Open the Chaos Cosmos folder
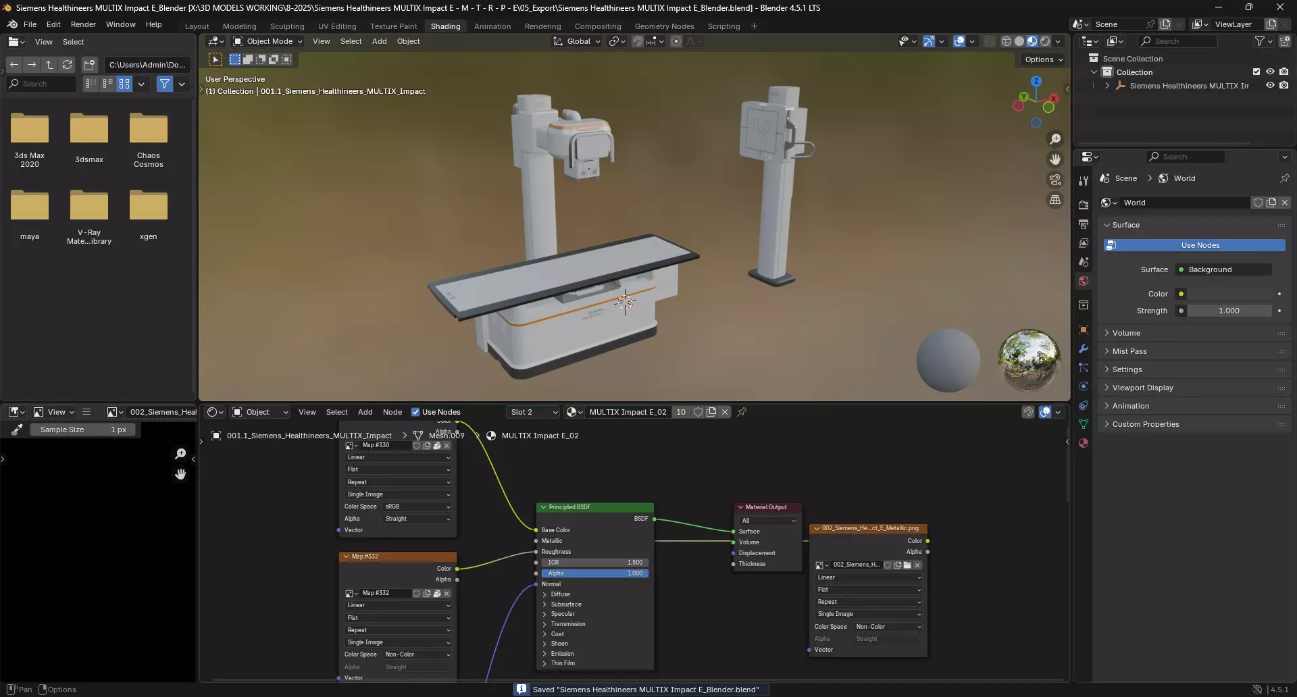 coord(149,140)
